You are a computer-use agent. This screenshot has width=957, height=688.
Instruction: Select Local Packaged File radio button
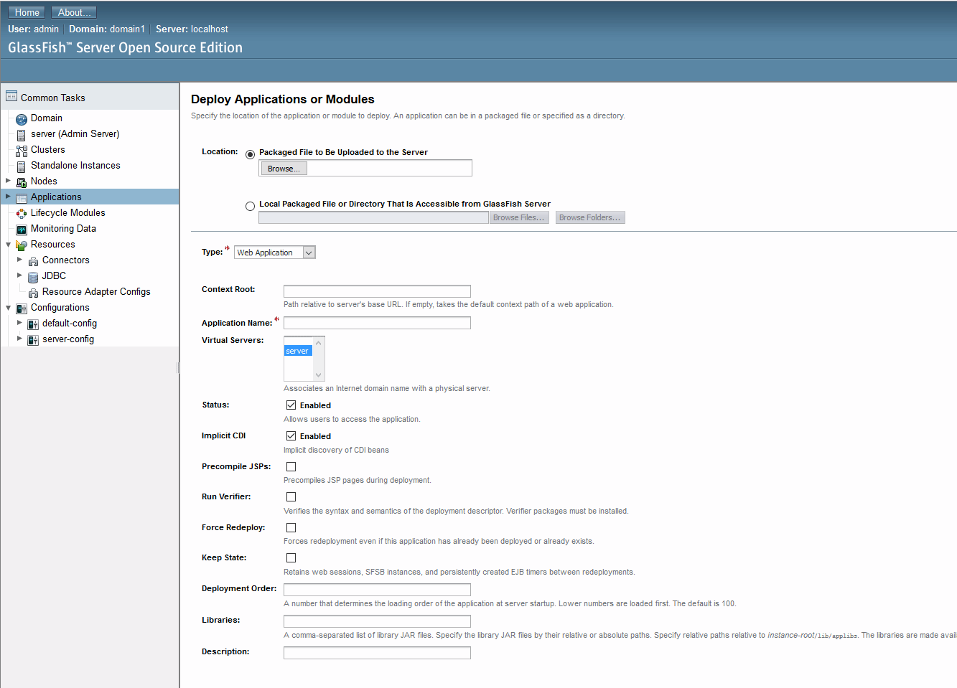[250, 205]
